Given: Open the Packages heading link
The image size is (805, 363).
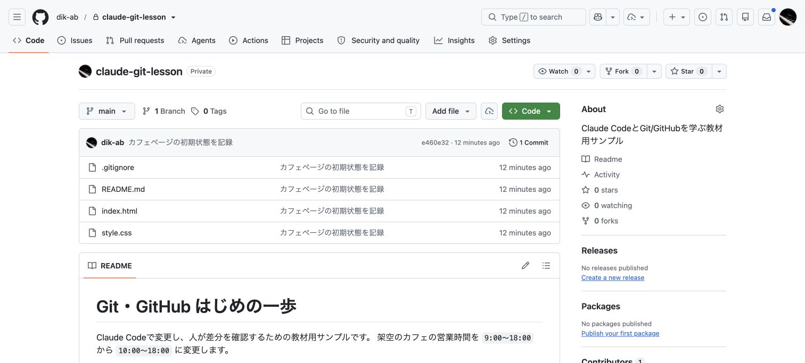Looking at the screenshot, I should pos(601,306).
